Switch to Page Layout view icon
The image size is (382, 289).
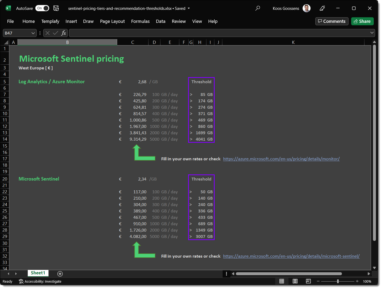[295, 281]
